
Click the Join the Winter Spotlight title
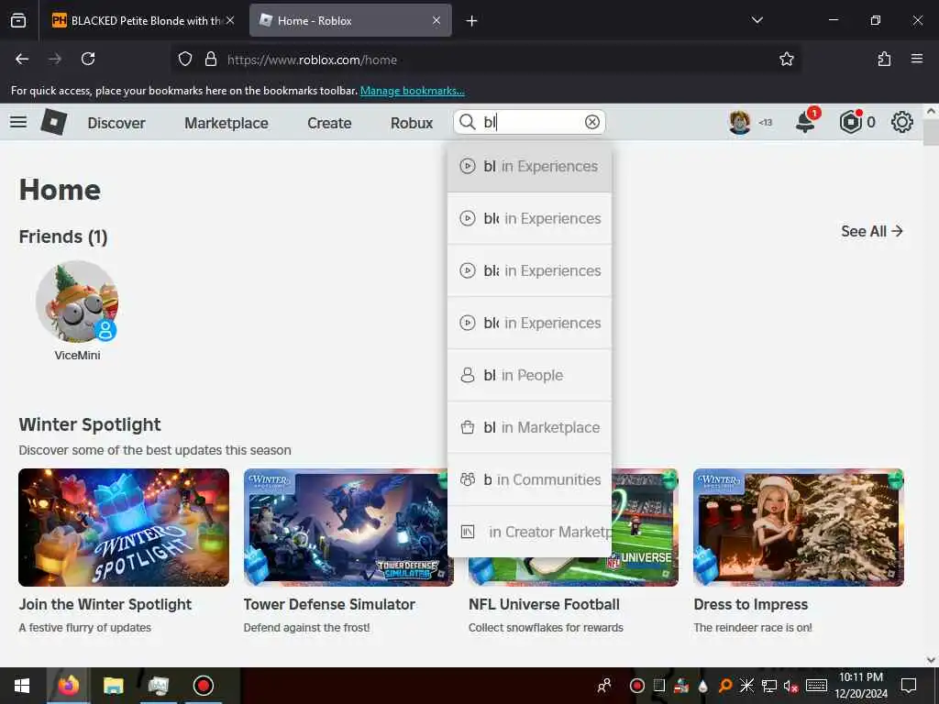105,605
